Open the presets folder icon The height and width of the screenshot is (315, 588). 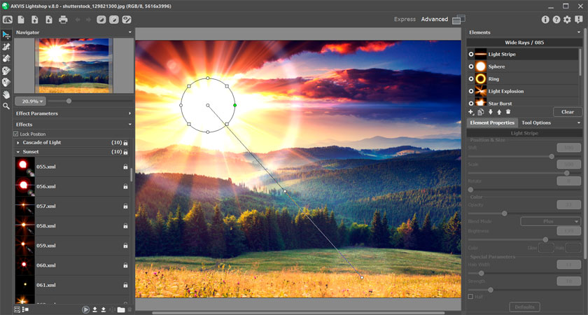(120, 309)
